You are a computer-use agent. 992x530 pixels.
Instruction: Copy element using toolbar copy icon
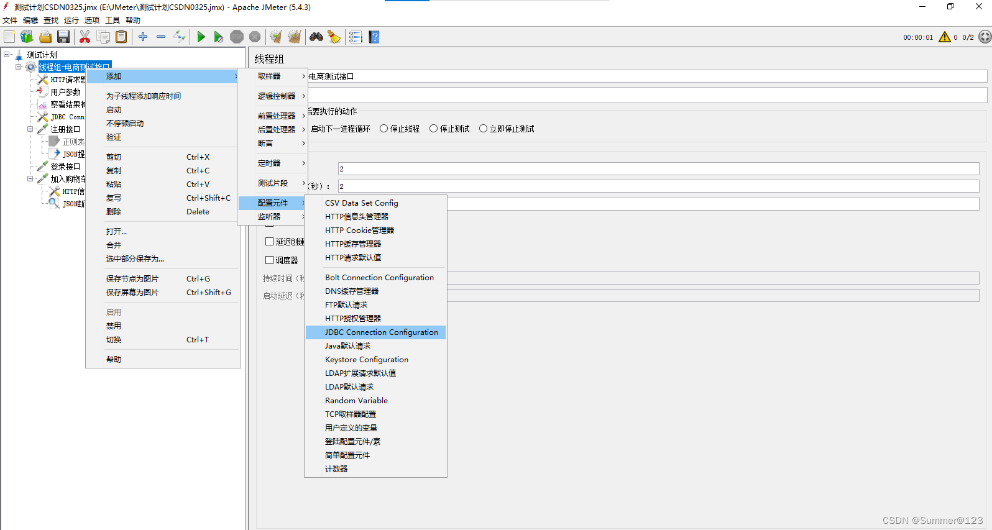tap(103, 37)
